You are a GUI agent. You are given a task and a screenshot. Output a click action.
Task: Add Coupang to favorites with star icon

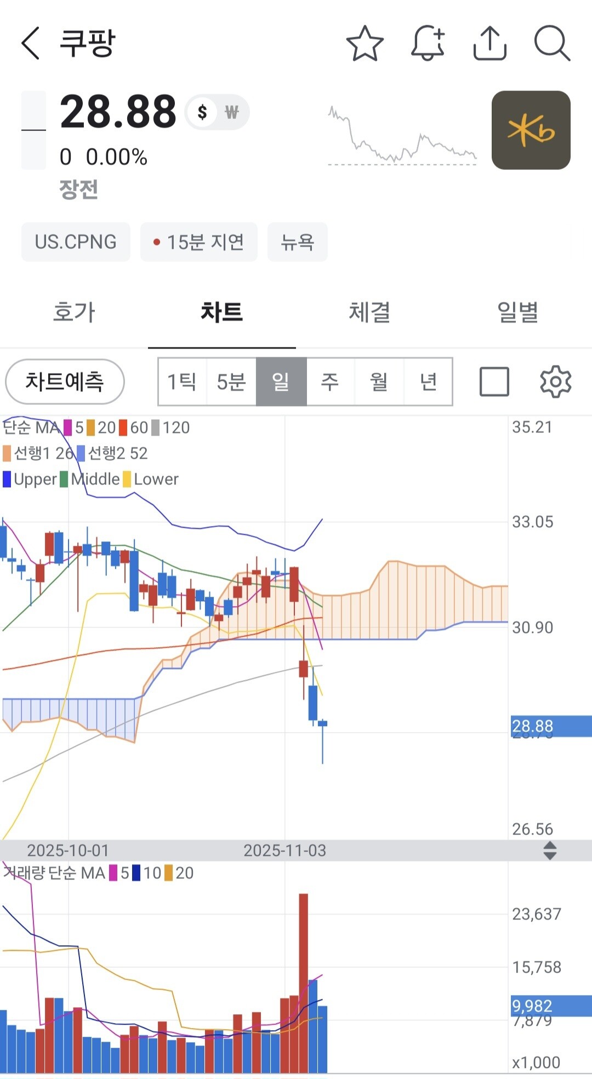click(x=365, y=43)
